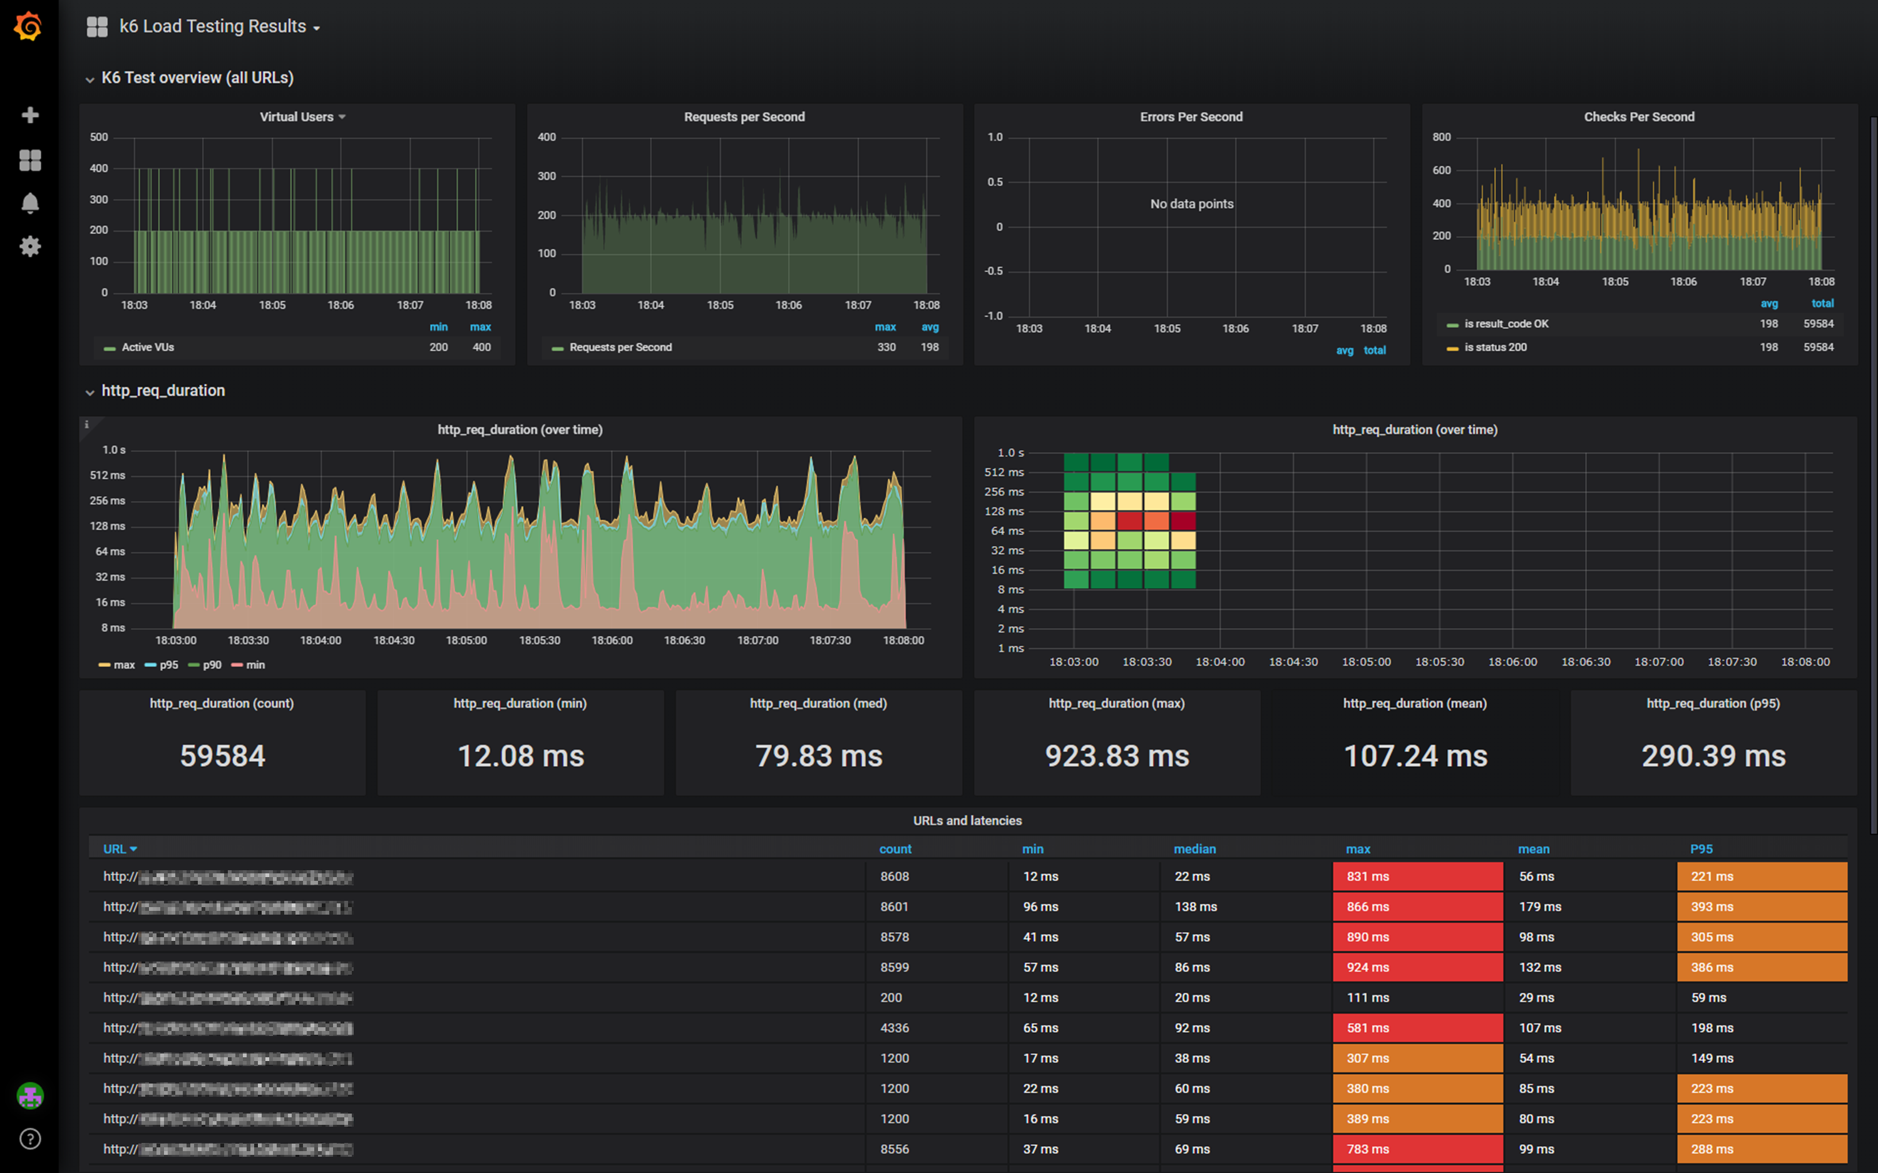
Task: Toggle the max series in duration legend
Action: pyautogui.click(x=123, y=665)
